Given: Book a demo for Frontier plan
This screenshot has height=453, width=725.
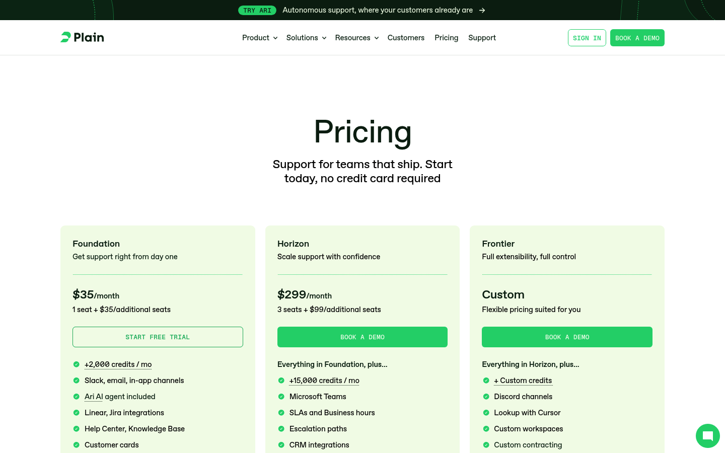Looking at the screenshot, I should [x=567, y=337].
